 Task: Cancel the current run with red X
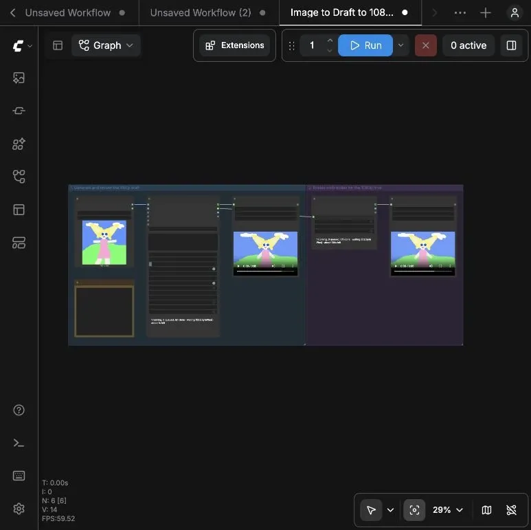coord(425,45)
